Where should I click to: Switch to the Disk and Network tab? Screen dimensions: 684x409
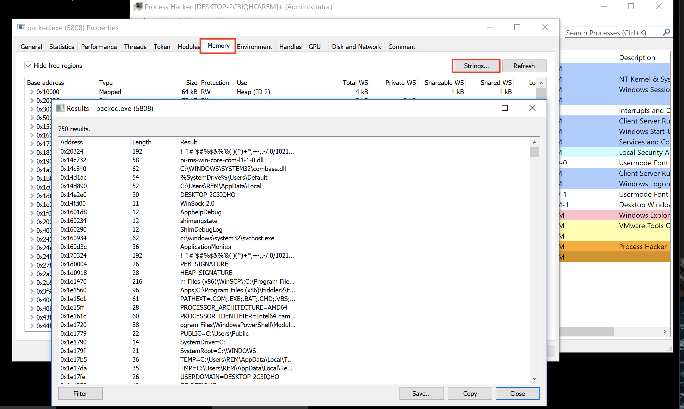[356, 47]
